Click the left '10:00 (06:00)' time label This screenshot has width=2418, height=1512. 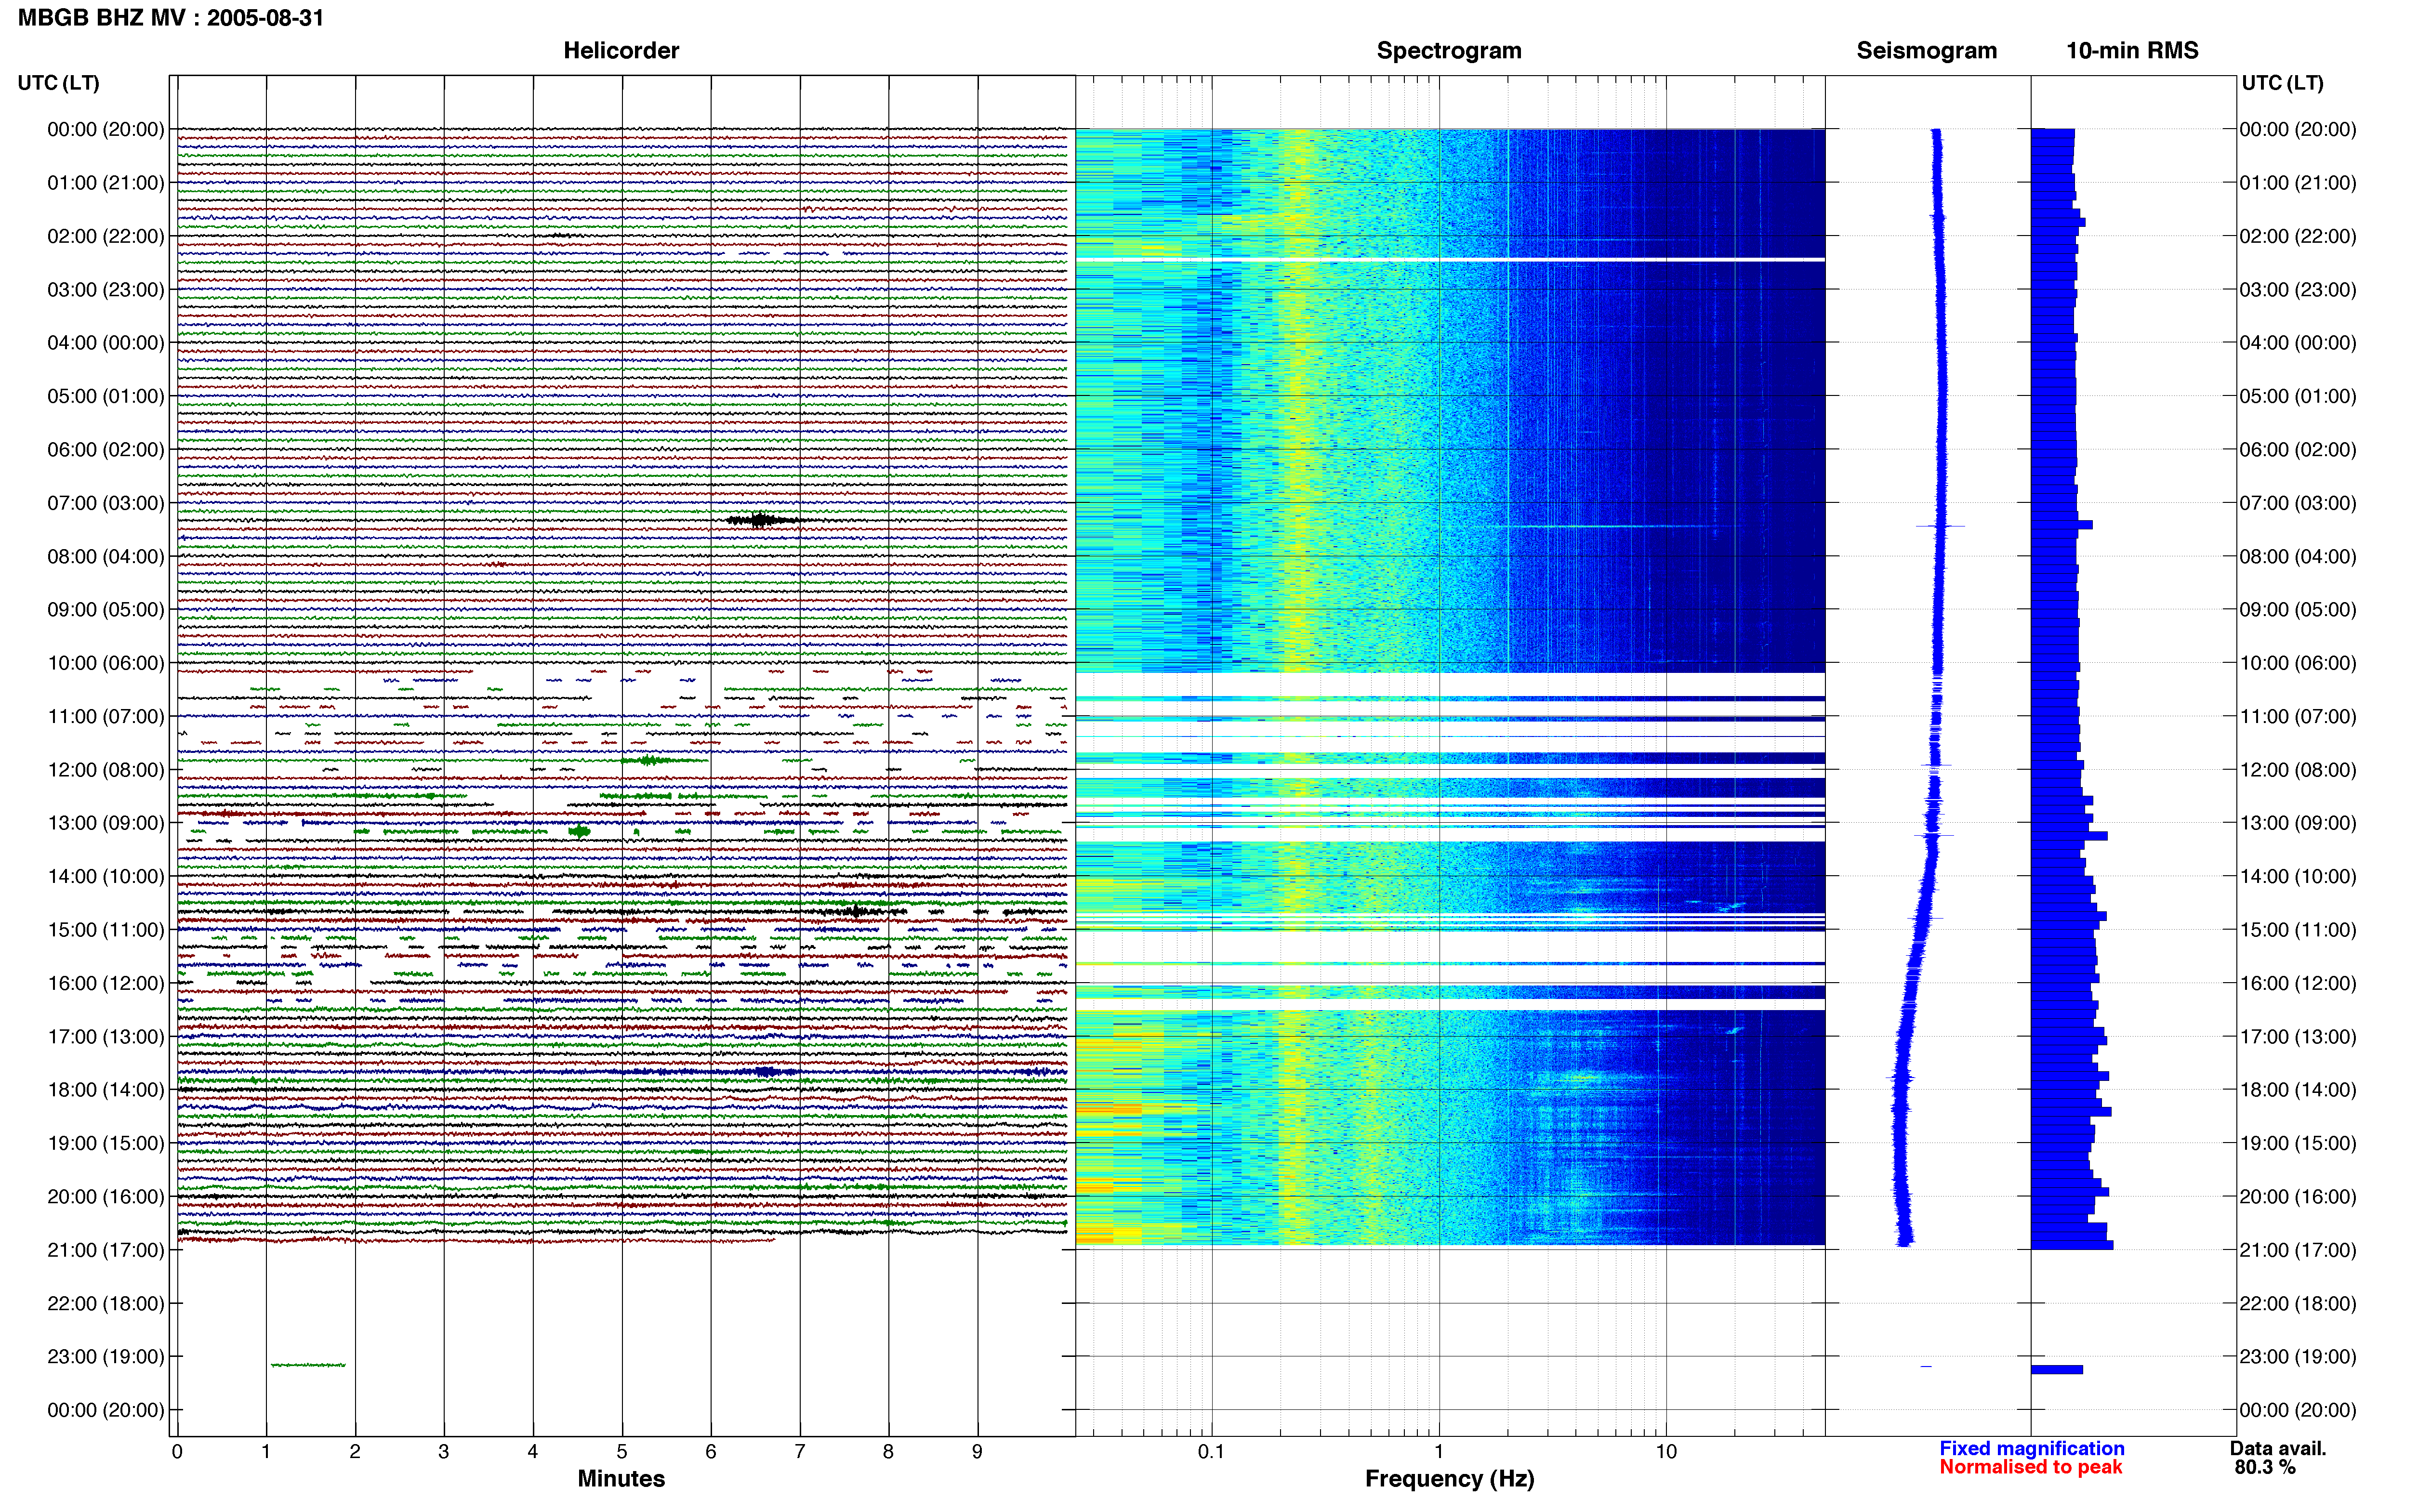[x=106, y=663]
